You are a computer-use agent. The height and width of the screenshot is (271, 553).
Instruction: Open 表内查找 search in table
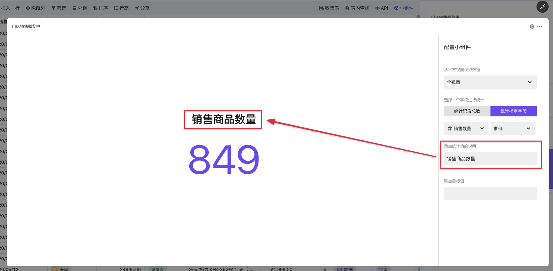coord(357,8)
